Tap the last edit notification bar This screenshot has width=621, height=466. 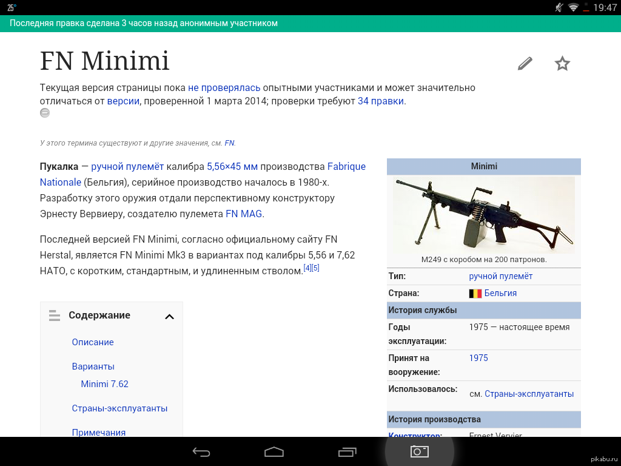[310, 24]
